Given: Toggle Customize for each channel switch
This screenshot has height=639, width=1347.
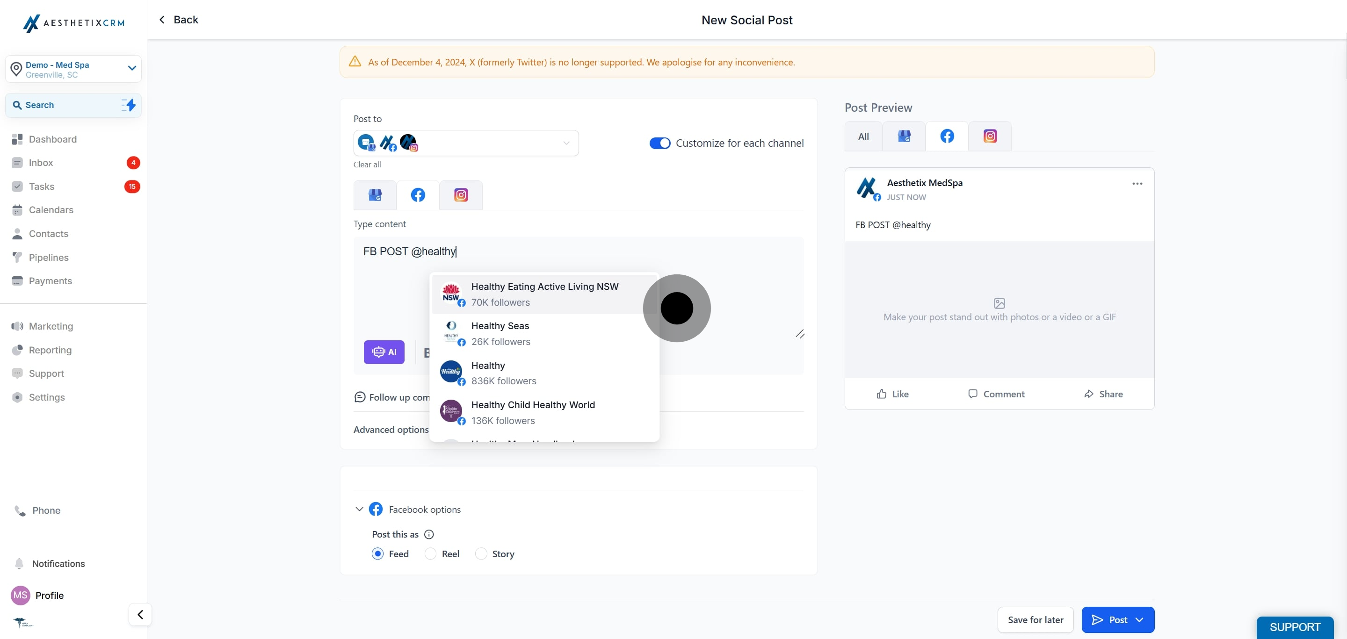Looking at the screenshot, I should point(659,143).
